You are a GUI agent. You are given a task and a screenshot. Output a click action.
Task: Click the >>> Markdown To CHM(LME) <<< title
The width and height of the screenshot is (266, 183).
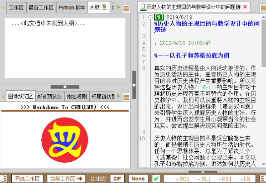(65, 107)
